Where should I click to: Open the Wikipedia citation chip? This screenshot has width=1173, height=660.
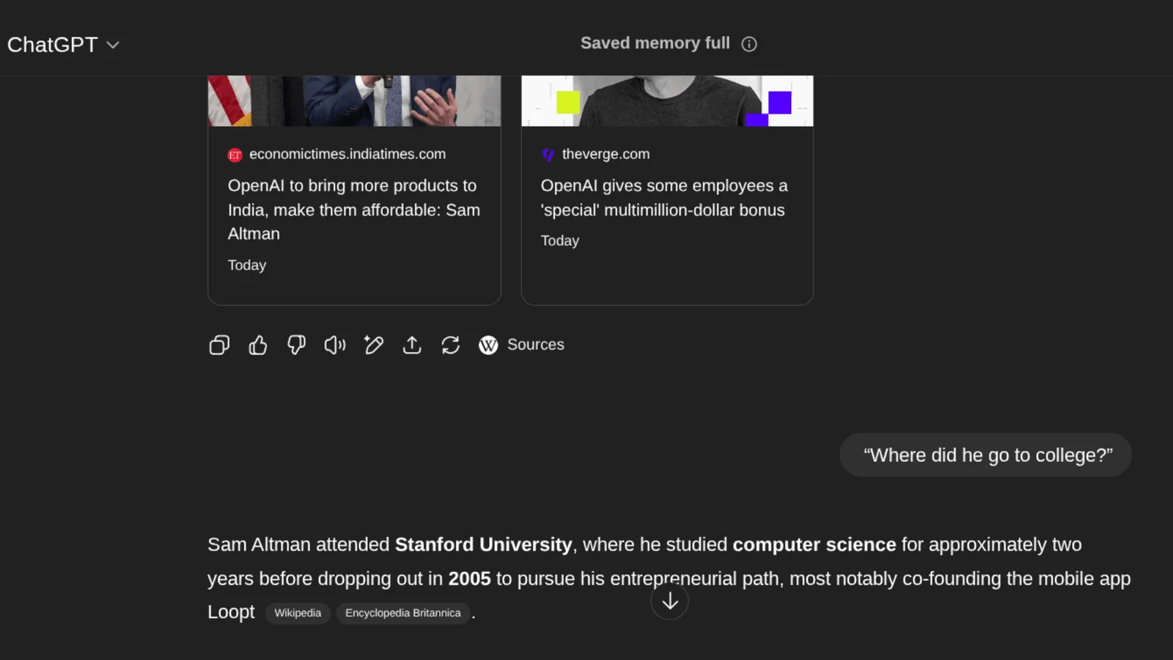[x=297, y=613]
